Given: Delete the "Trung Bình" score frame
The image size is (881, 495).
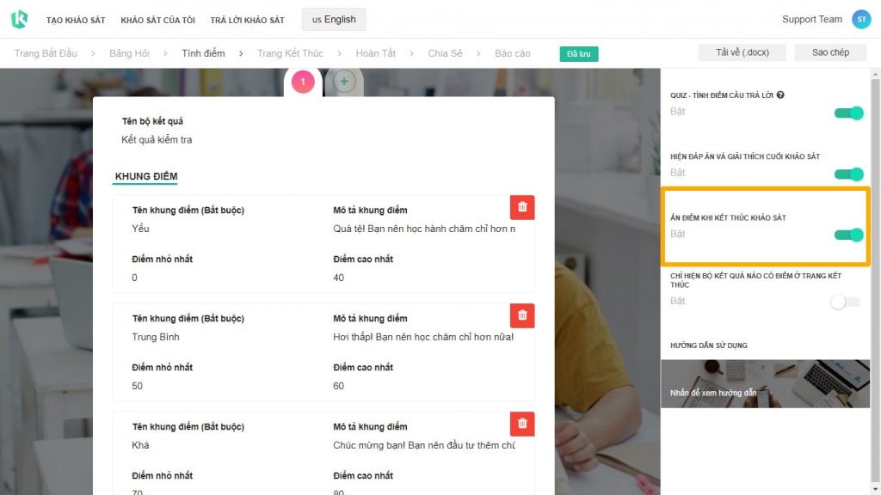Looking at the screenshot, I should pyautogui.click(x=521, y=315).
